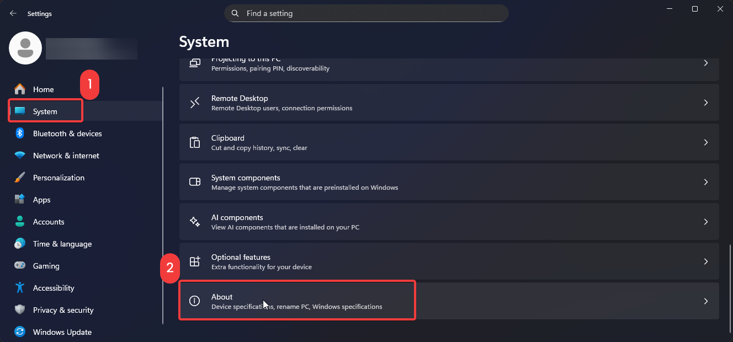Click the Network wifi icon

tap(20, 156)
